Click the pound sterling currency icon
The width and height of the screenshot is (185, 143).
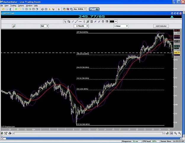[10, 9]
